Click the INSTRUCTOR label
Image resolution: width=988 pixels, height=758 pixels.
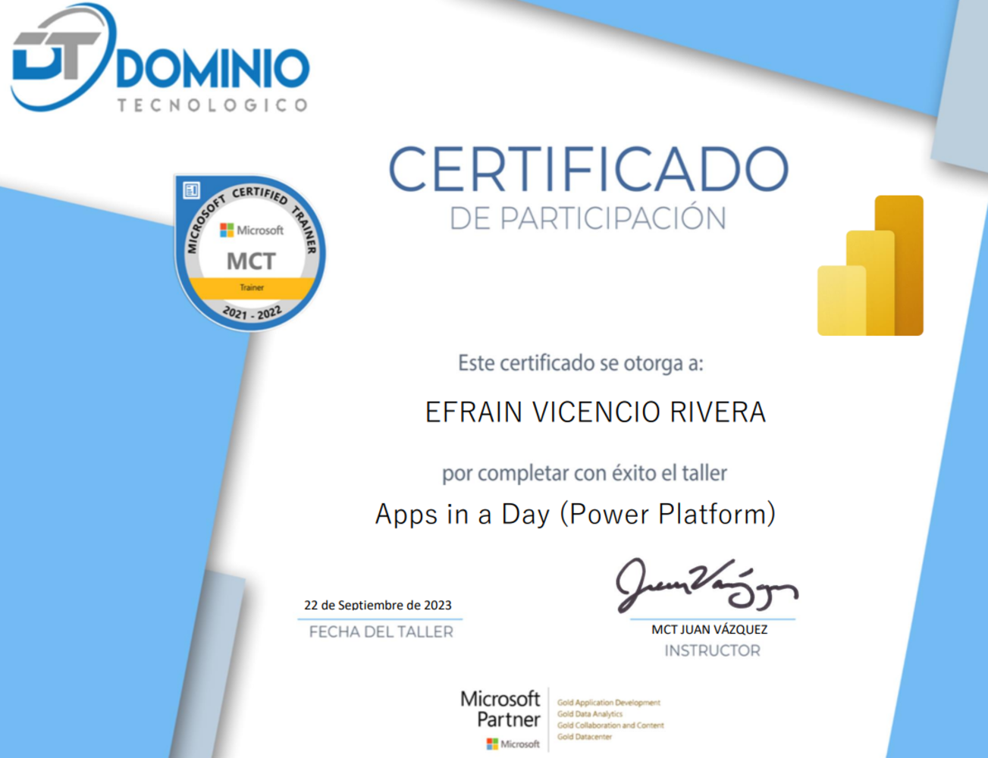coord(712,650)
